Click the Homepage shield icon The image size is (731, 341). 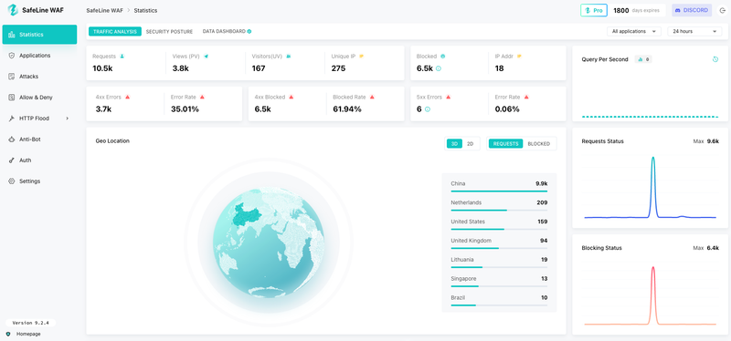coord(8,334)
